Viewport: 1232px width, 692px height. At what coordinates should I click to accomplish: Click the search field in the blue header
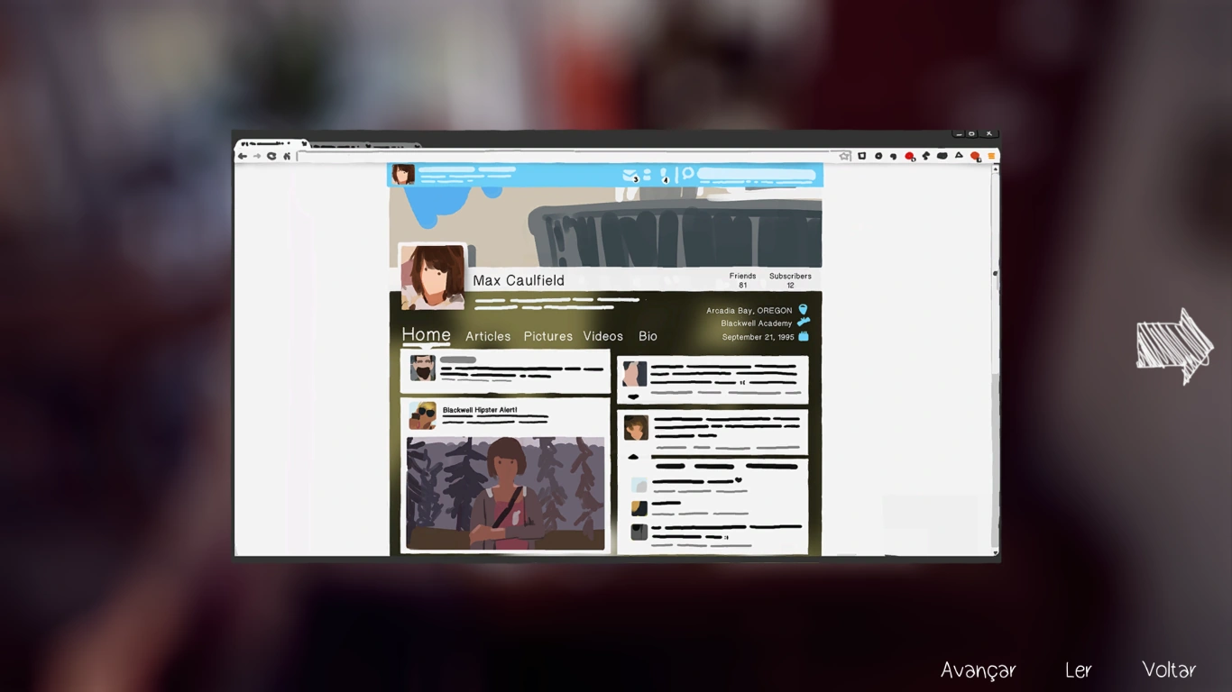757,174
